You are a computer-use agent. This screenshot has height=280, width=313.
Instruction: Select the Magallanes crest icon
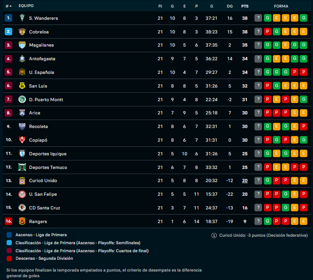pyautogui.click(x=22, y=45)
